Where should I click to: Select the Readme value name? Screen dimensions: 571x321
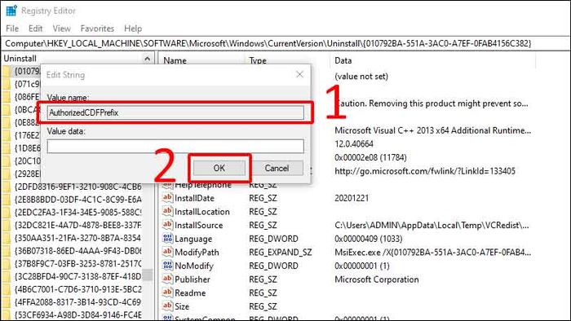point(190,292)
